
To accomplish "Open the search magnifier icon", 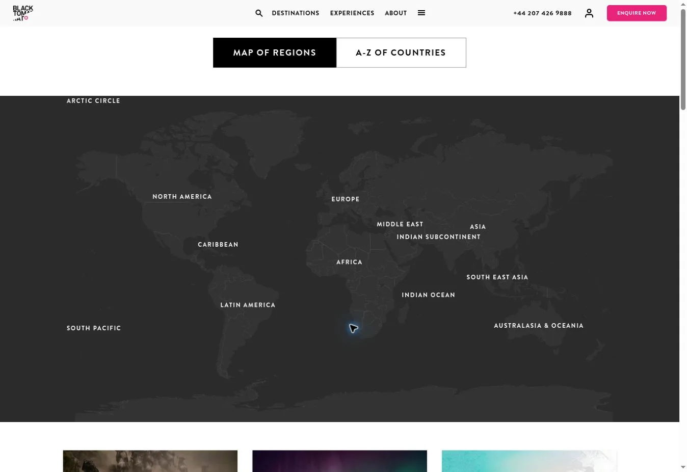I will [x=259, y=13].
